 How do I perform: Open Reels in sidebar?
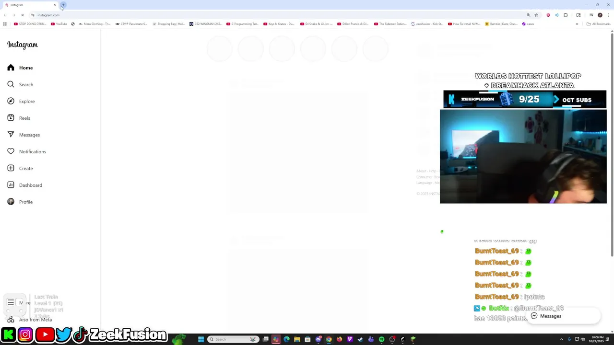click(x=19, y=118)
